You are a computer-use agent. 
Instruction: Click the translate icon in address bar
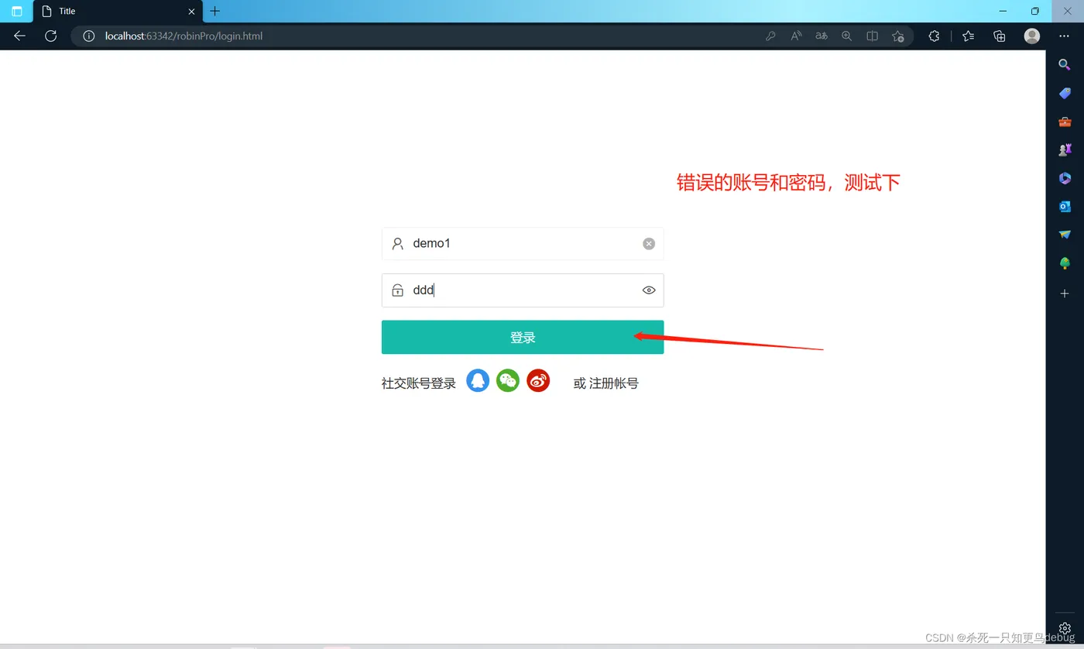click(822, 36)
